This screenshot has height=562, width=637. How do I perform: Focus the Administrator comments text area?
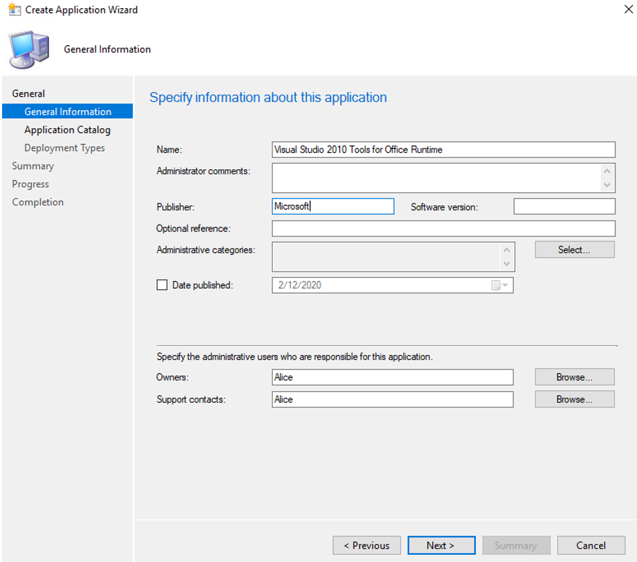(x=437, y=178)
